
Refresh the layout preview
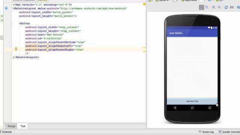tap(226, 7)
